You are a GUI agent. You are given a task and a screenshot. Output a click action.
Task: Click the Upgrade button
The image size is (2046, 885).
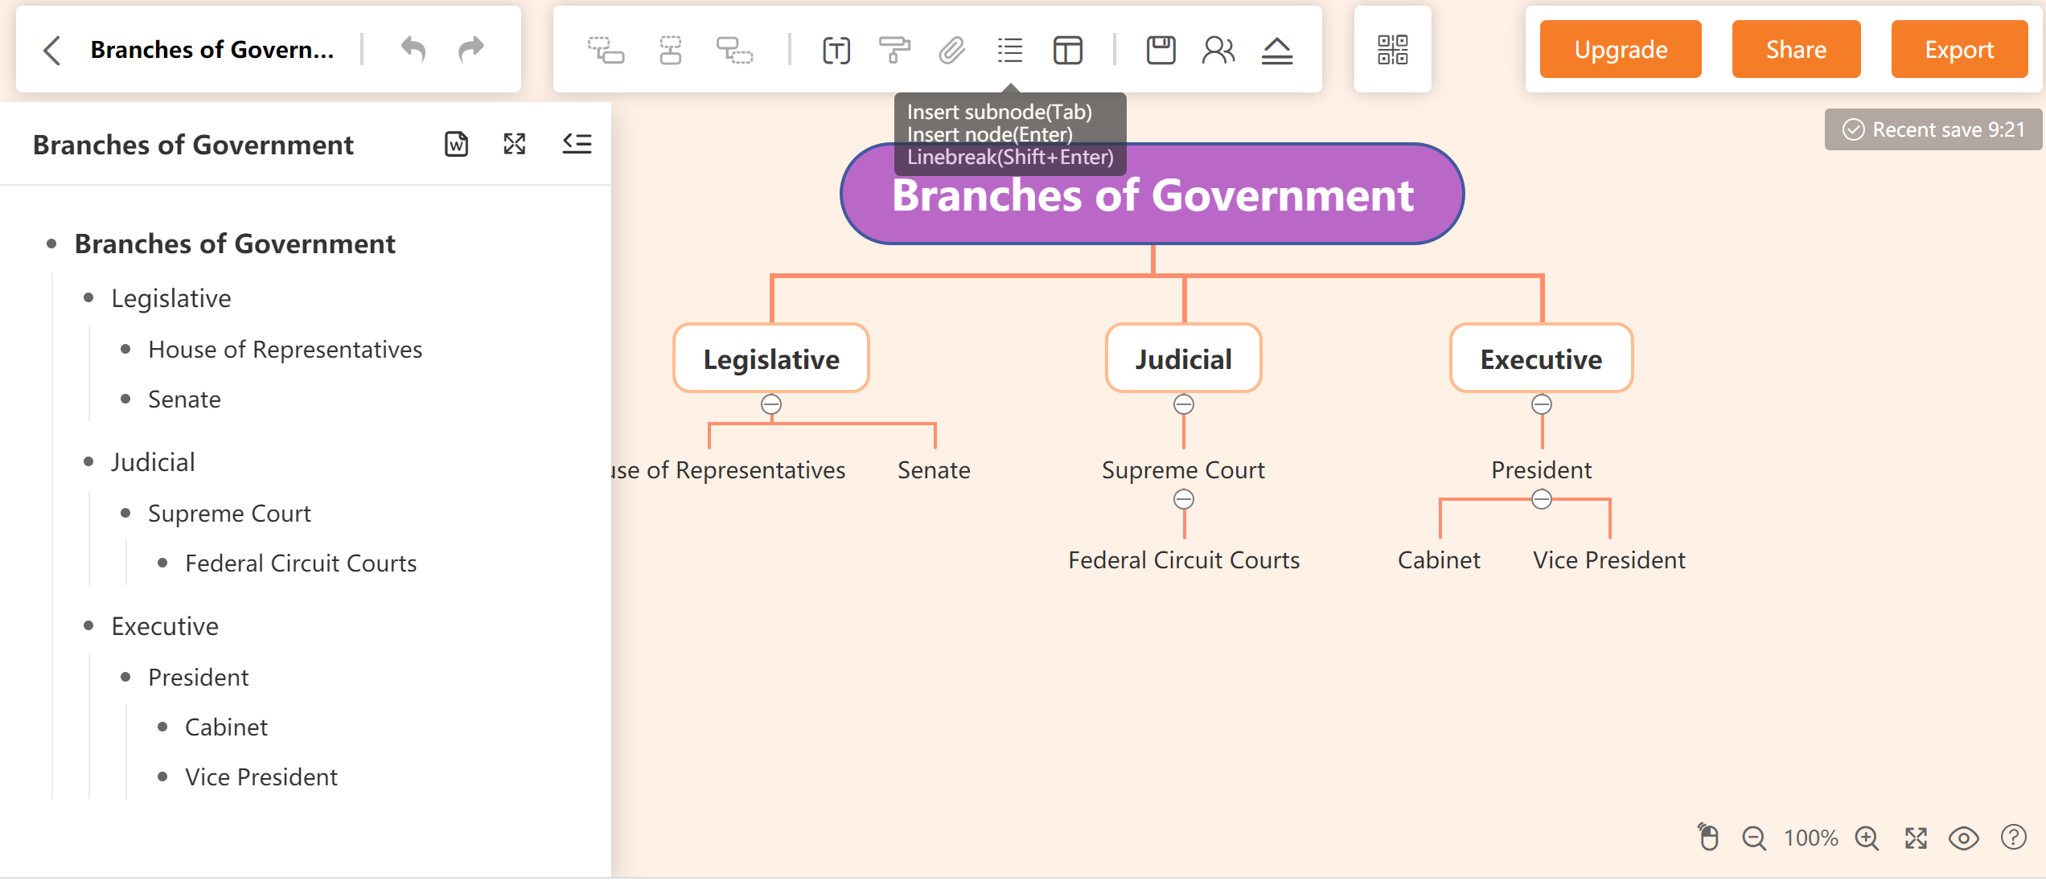[x=1620, y=49]
